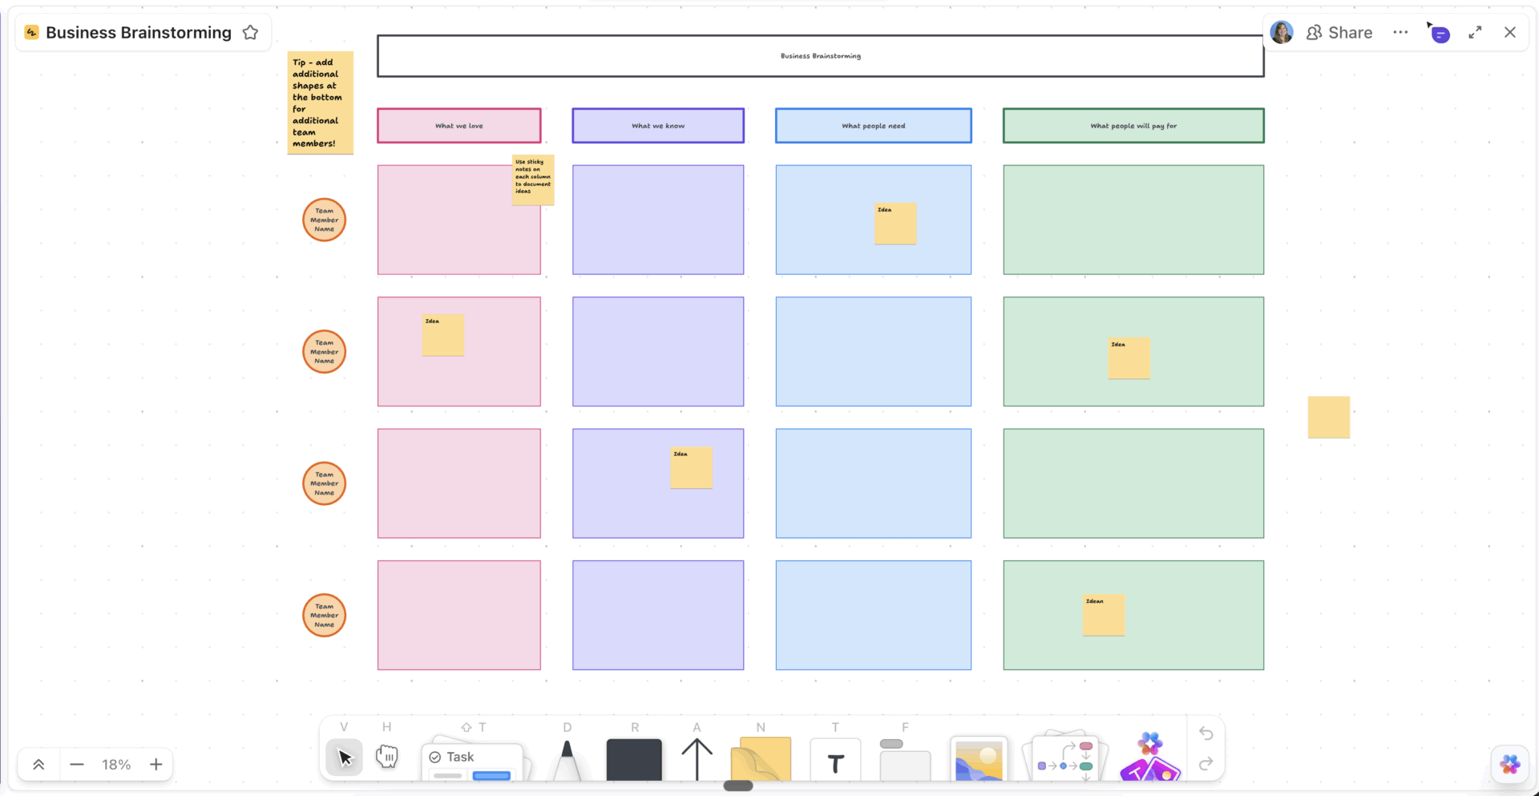
Task: Open the AI image generator tool
Action: pos(1150,756)
